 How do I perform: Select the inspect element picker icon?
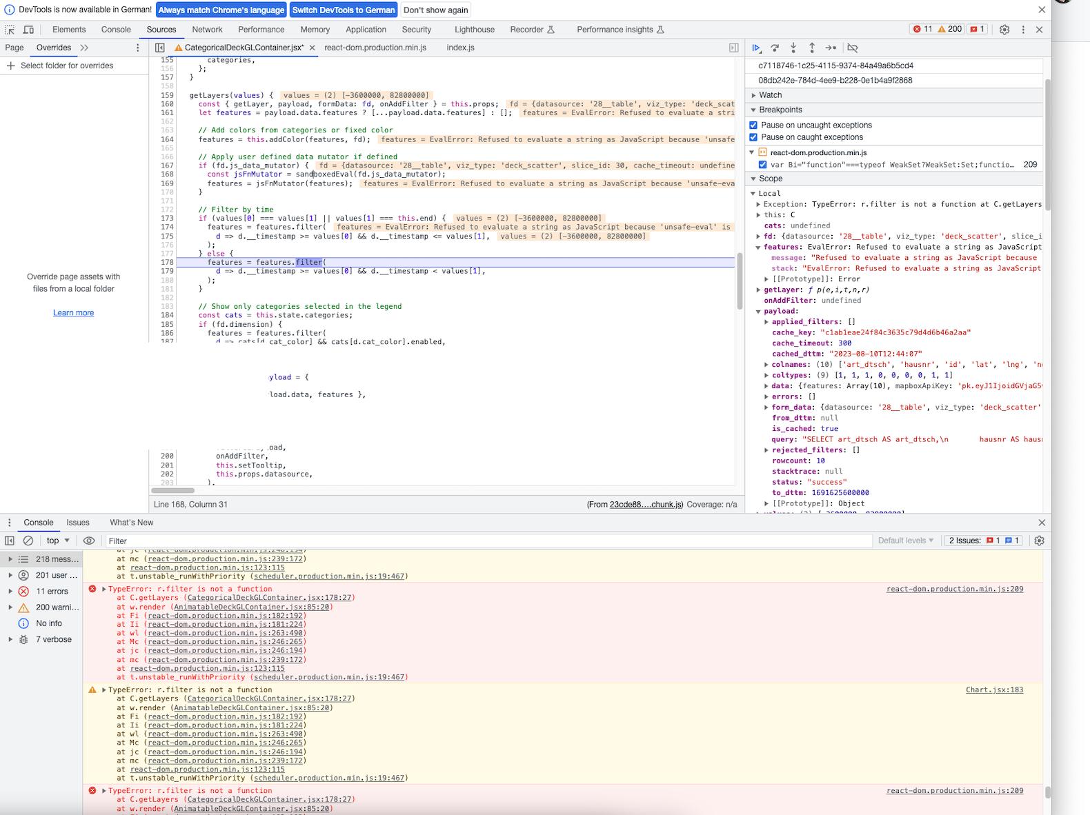(x=10, y=30)
